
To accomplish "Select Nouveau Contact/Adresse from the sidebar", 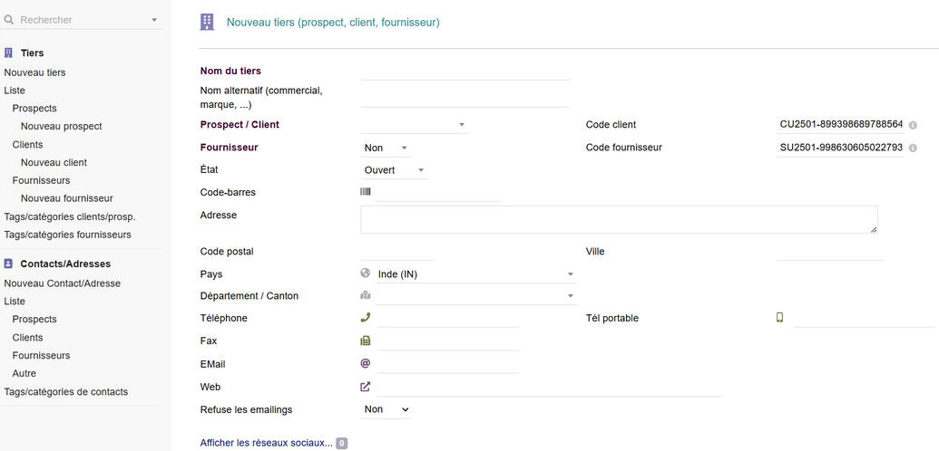I will (62, 283).
